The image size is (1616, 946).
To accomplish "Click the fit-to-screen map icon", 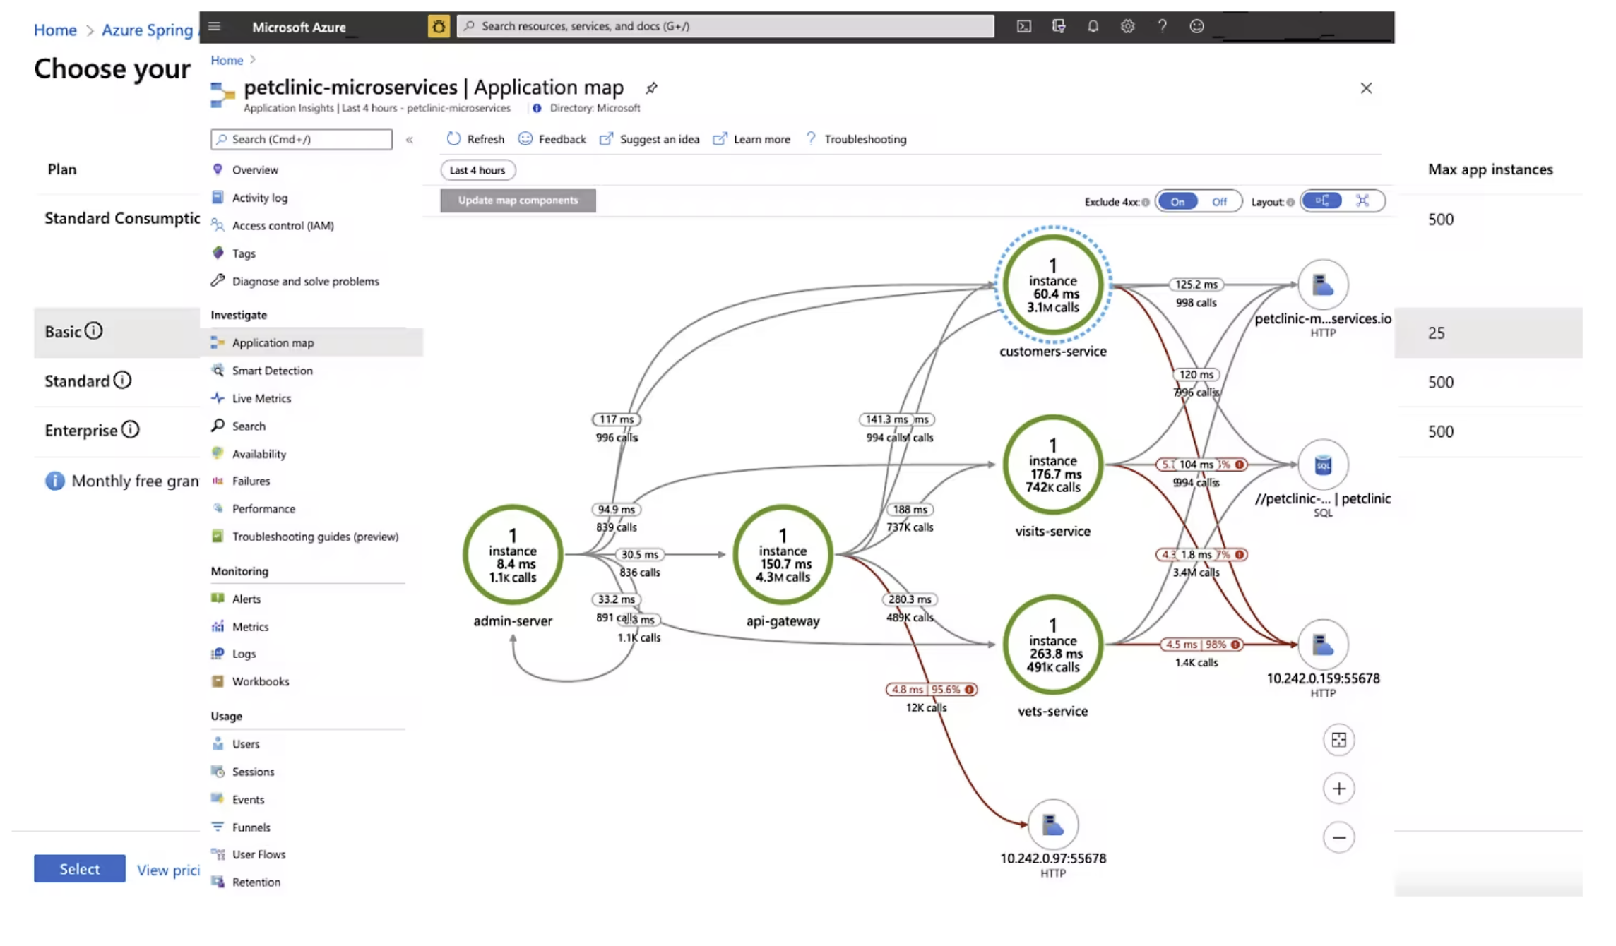I will 1338,740.
